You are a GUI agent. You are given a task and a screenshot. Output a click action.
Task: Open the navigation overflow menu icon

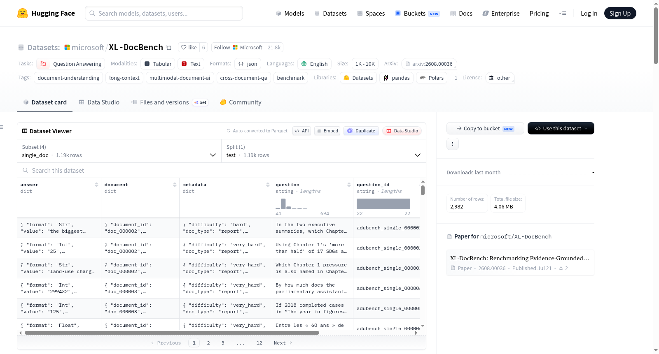click(562, 14)
